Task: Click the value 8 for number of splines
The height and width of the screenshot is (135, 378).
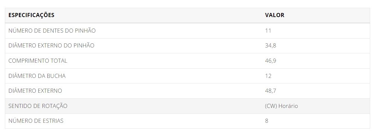Action: tap(267, 121)
